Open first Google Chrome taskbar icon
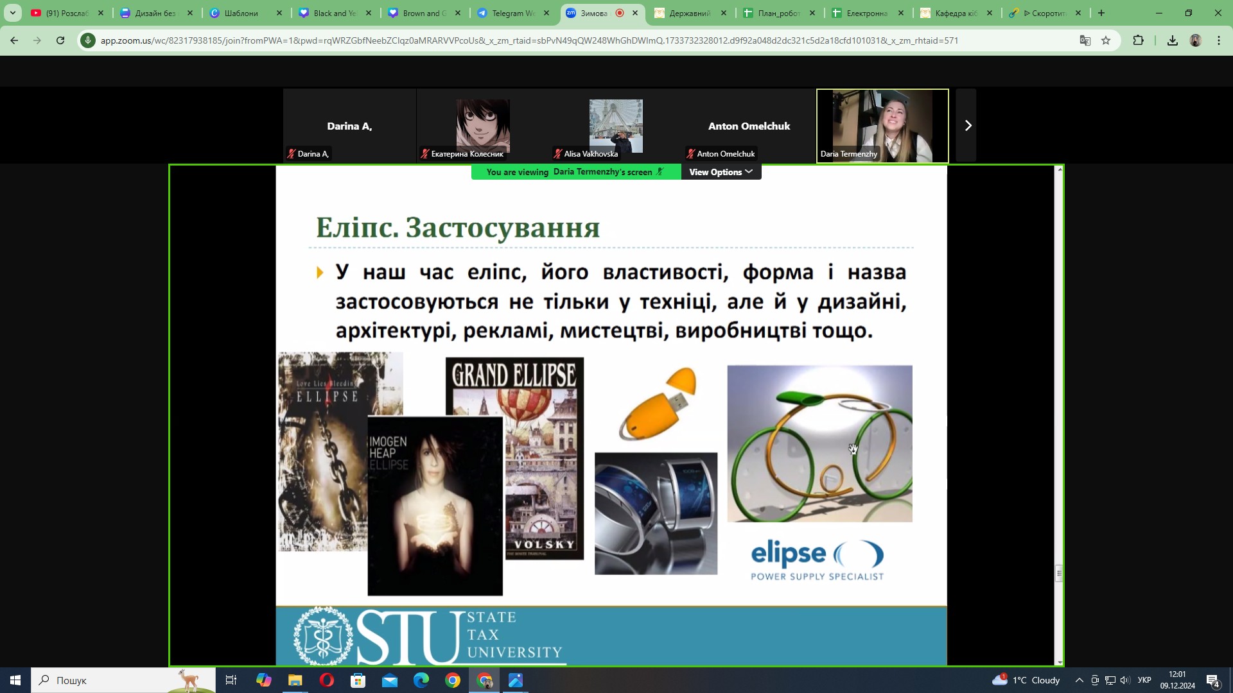Viewport: 1233px width, 693px height. (452, 680)
